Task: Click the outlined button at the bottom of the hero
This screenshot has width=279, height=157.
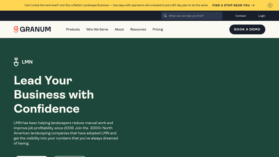Action: tap(69, 156)
